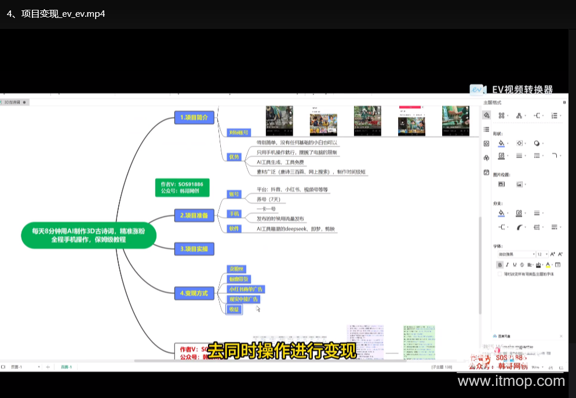Pick the yellow font color swatch
Screen dimensions: 576x398
pyautogui.click(x=548, y=265)
